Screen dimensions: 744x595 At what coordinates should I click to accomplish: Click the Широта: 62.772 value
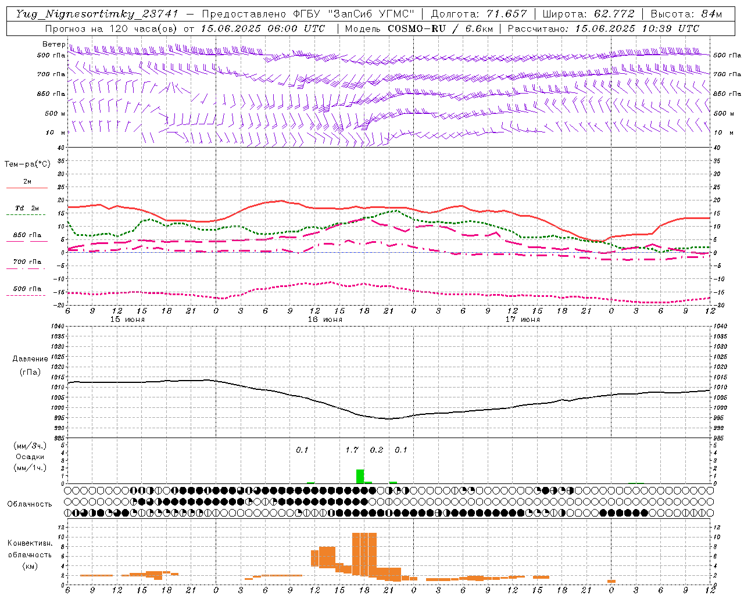pyautogui.click(x=588, y=14)
